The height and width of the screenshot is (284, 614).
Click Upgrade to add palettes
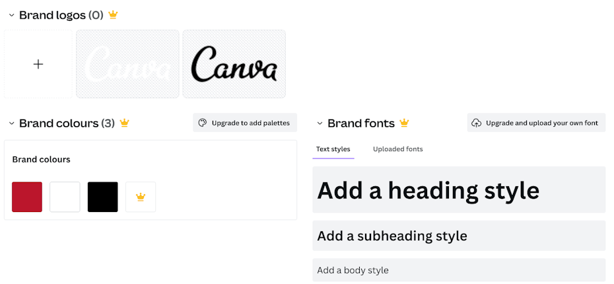click(245, 123)
